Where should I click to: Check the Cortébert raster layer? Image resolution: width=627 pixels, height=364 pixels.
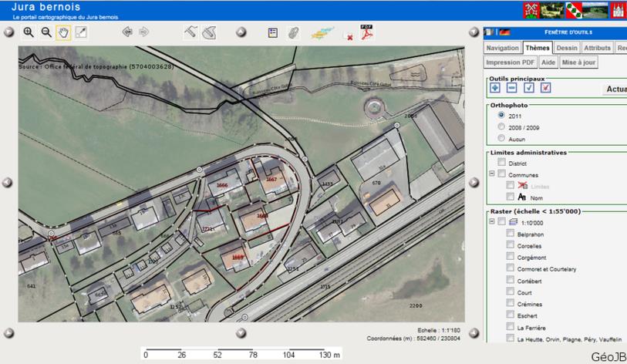[510, 280]
